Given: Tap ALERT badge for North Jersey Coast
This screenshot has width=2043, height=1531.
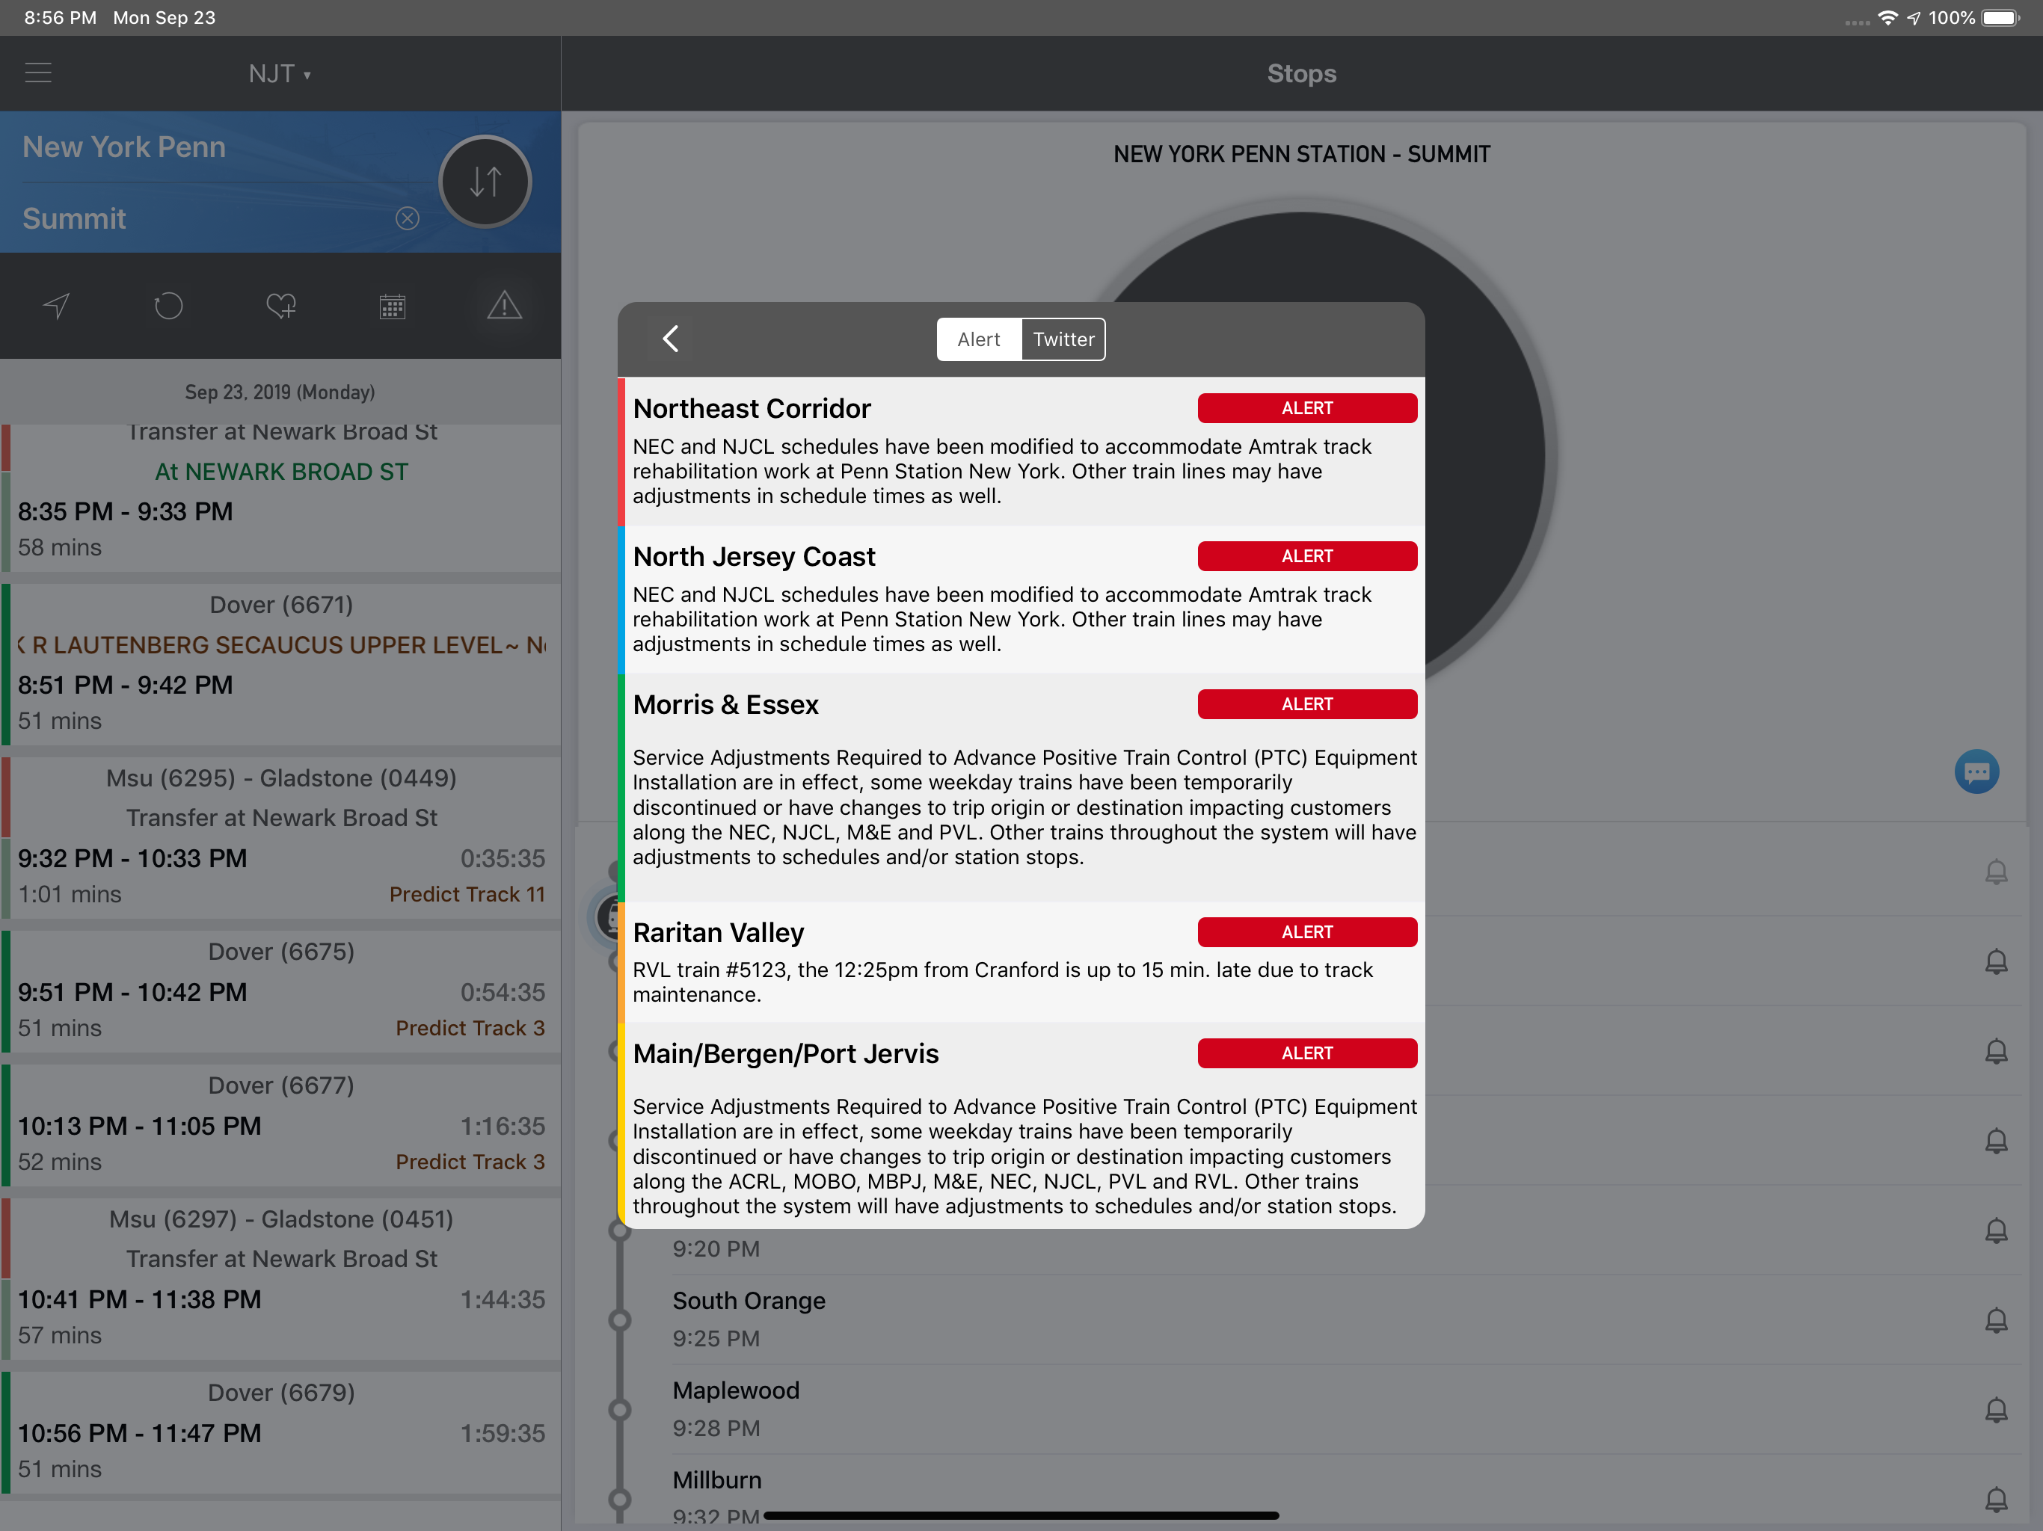Looking at the screenshot, I should pos(1307,556).
